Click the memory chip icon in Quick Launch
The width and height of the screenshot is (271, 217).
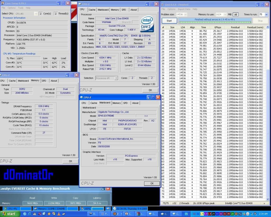pos(64,214)
